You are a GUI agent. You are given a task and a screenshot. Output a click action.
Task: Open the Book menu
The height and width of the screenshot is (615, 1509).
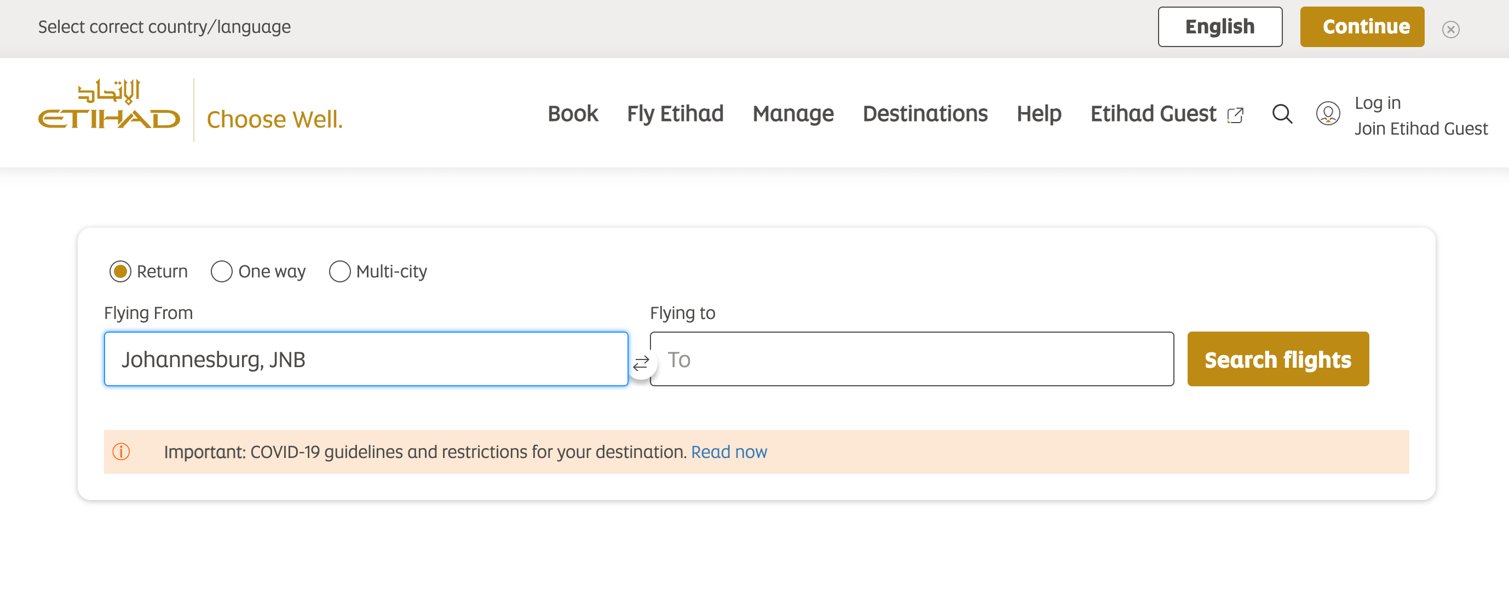click(x=572, y=113)
